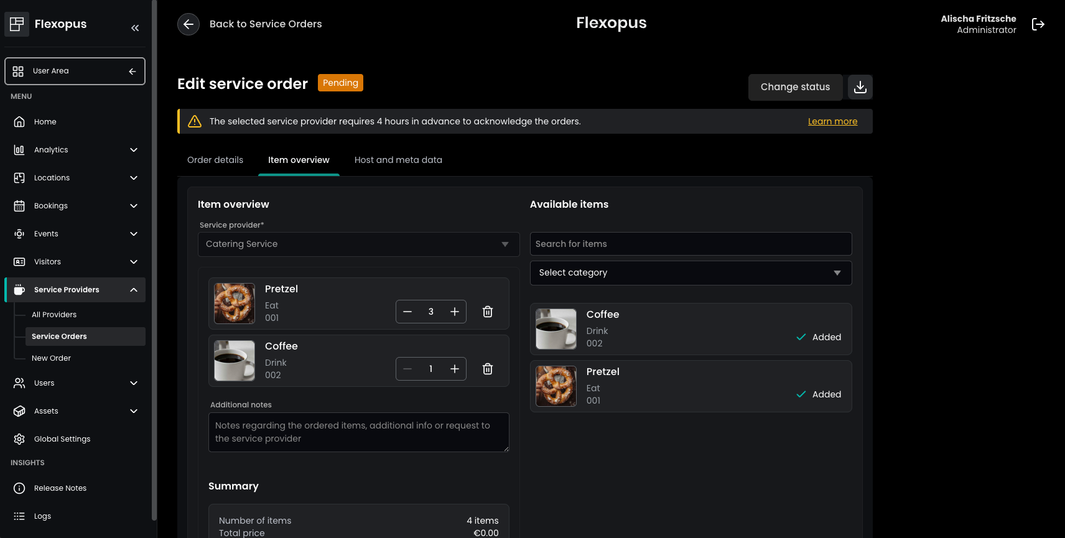Follow the Learn more link

coord(832,121)
